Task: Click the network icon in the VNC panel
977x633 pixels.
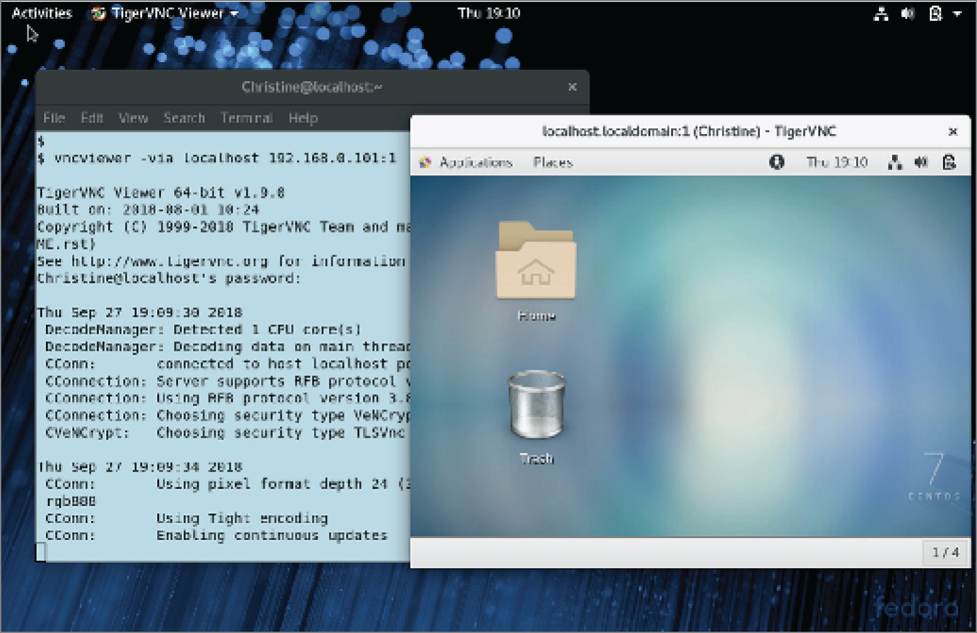Action: 895,162
